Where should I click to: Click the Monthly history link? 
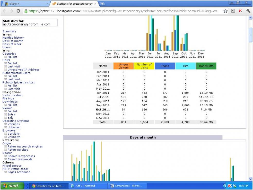tap(13, 38)
